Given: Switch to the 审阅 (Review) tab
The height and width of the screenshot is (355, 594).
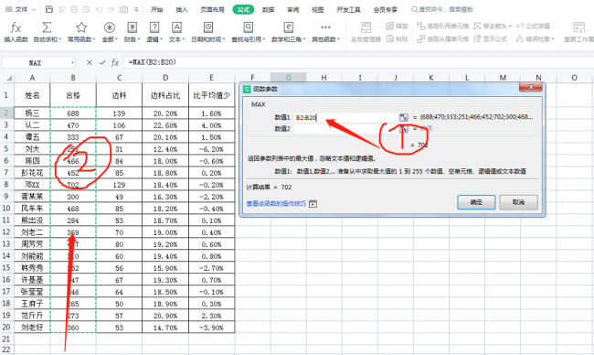Looking at the screenshot, I should pyautogui.click(x=292, y=9).
